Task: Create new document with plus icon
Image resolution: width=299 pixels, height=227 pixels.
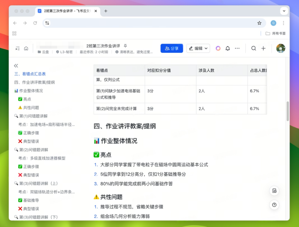Action: [x=263, y=48]
